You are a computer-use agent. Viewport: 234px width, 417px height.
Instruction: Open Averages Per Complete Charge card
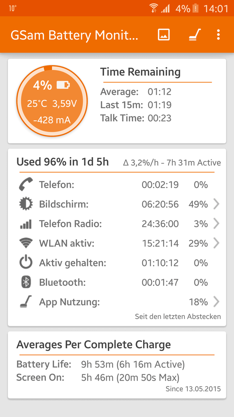pyautogui.click(x=117, y=365)
